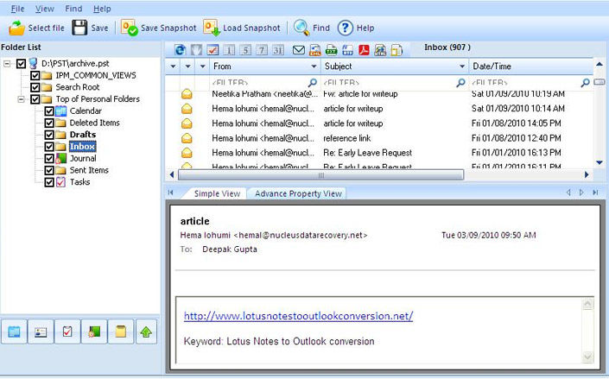Click the Find magnifier icon

[x=301, y=28]
